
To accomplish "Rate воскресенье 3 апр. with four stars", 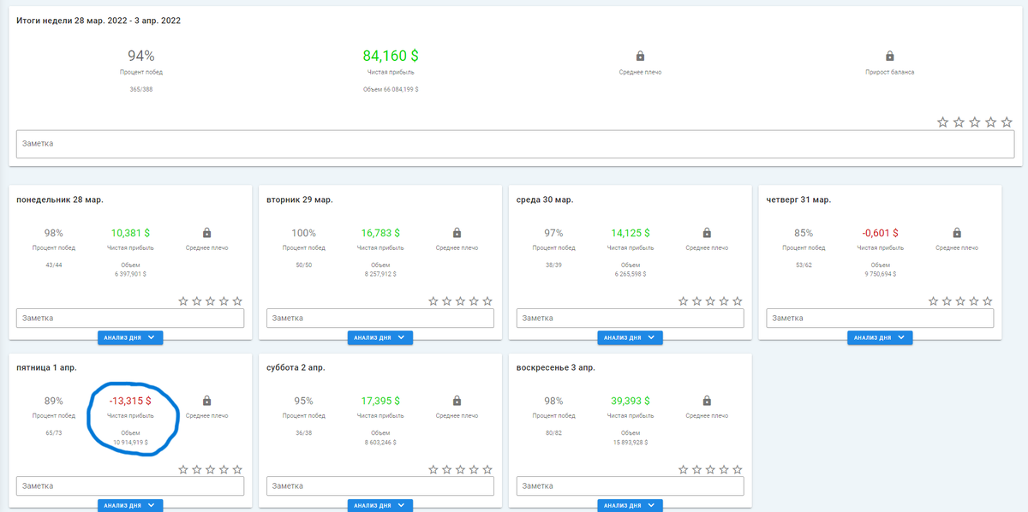I will [724, 469].
